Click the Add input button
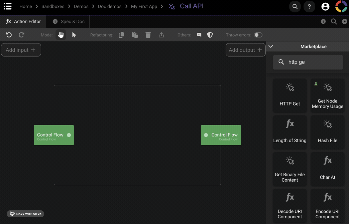The height and width of the screenshot is (224, 349). tap(21, 50)
